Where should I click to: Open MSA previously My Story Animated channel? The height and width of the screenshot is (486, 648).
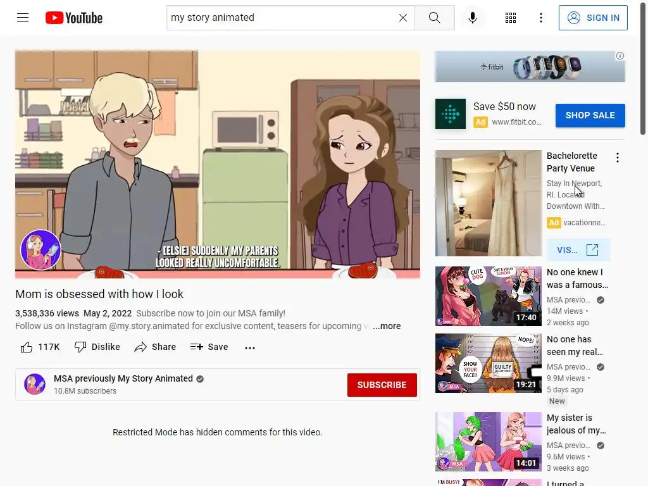point(123,378)
